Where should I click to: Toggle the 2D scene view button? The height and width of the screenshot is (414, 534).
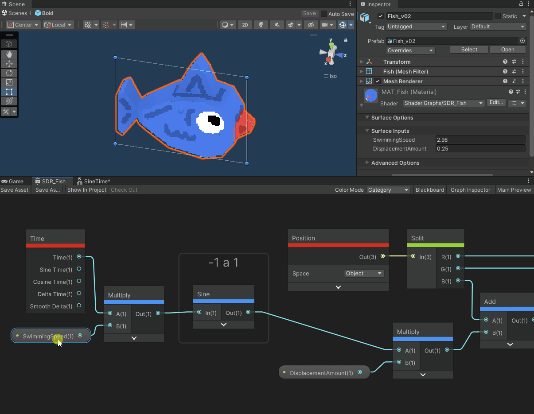pos(245,25)
